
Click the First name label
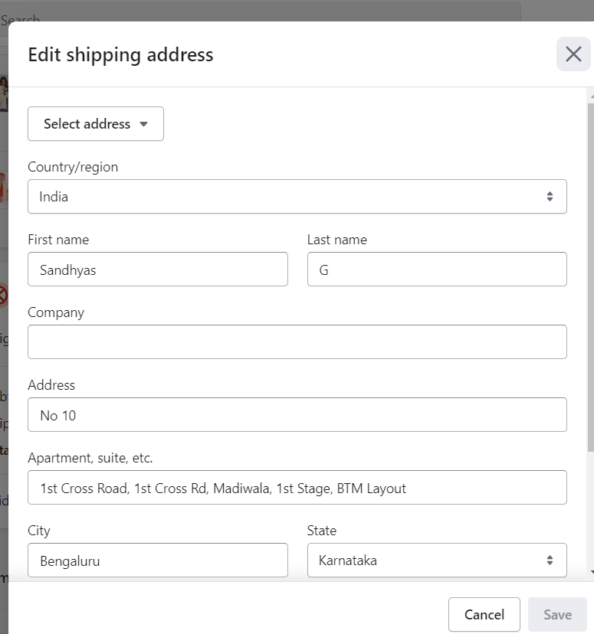click(x=58, y=240)
